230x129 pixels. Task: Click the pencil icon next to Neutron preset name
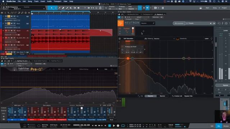[x=153, y=23]
